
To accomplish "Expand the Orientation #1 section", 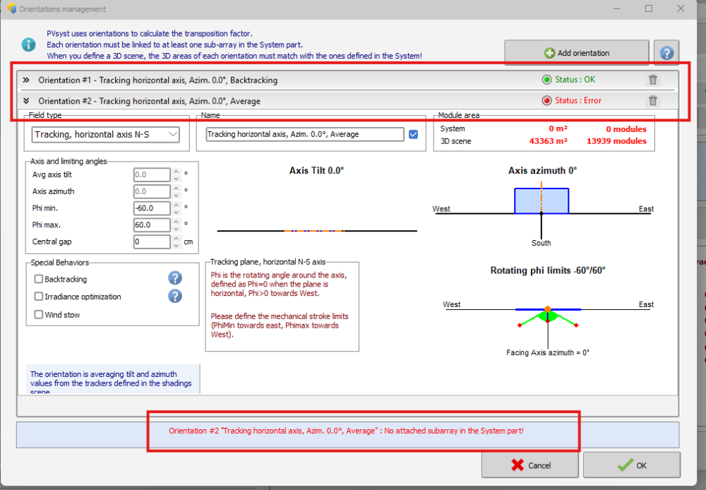I will (26, 80).
